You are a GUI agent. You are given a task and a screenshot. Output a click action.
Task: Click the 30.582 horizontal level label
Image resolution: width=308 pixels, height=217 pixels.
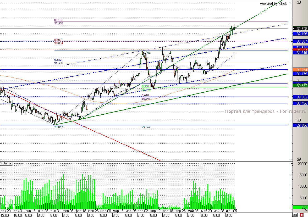pyautogui.click(x=300, y=97)
